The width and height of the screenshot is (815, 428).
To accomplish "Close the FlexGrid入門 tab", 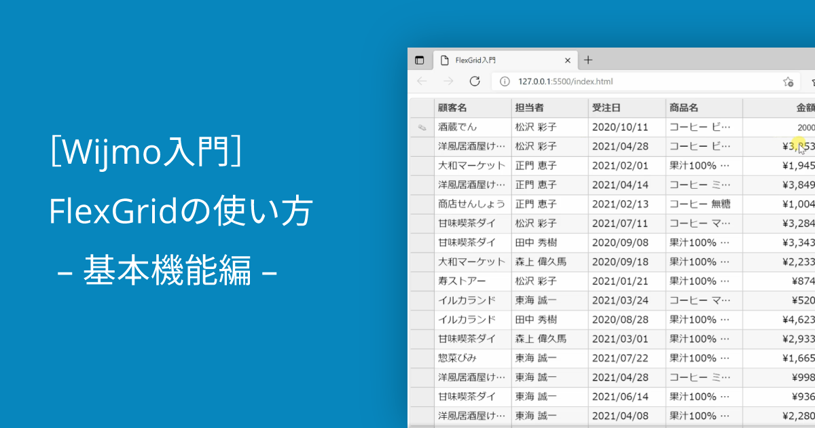I will tap(568, 60).
